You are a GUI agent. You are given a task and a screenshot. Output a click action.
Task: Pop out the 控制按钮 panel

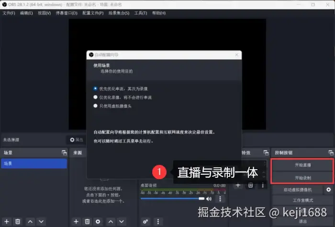tap(331, 152)
